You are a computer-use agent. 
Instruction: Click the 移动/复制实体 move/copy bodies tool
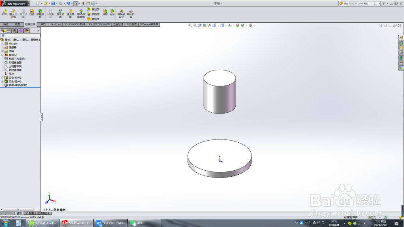81,14
